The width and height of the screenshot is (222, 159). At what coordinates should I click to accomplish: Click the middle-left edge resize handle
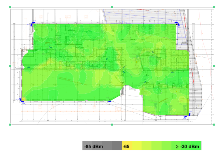point(10,66)
